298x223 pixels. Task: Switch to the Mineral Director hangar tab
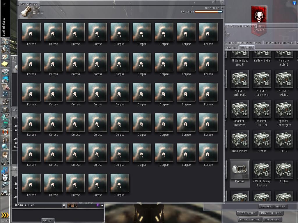pos(249,43)
